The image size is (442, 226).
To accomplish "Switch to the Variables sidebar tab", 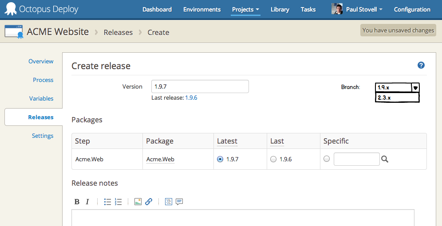I will [41, 98].
